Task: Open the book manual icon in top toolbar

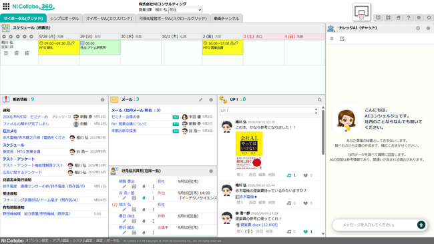Action: coord(378,18)
